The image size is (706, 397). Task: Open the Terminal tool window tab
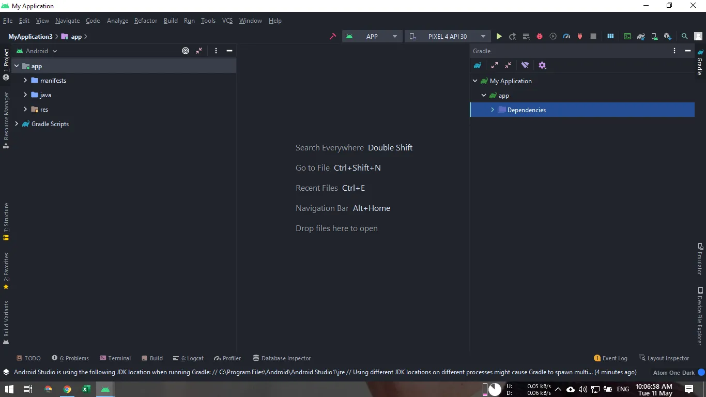click(x=115, y=358)
